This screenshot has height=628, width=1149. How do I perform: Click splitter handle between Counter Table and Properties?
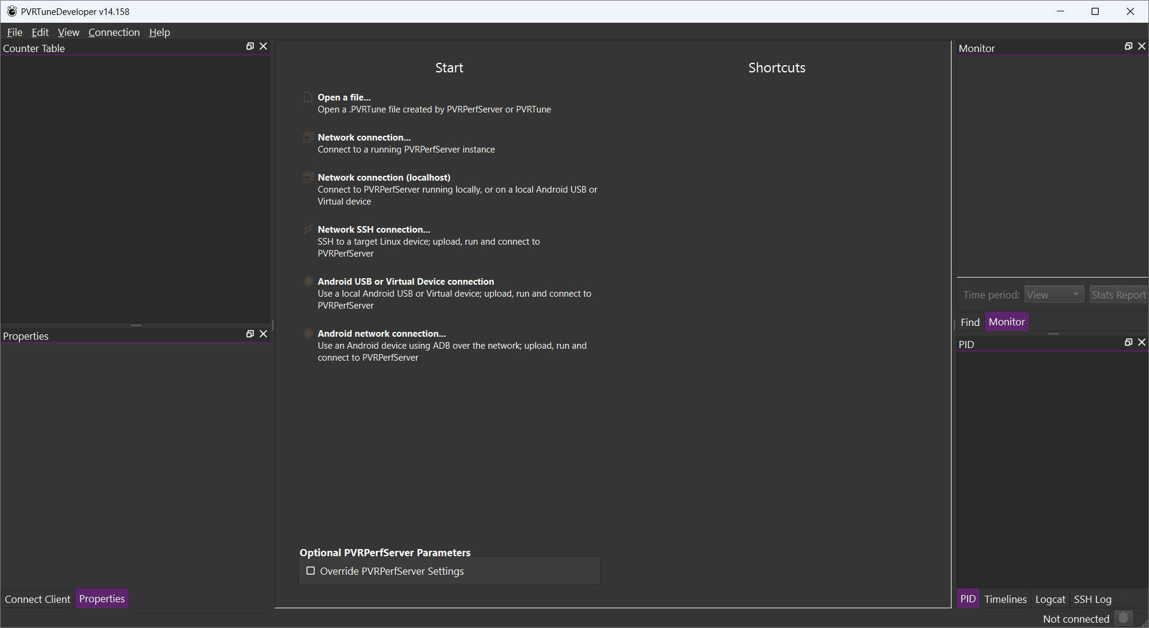(x=136, y=325)
